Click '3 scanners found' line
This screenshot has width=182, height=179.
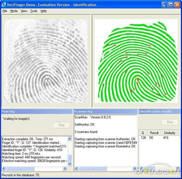pyautogui.click(x=86, y=132)
